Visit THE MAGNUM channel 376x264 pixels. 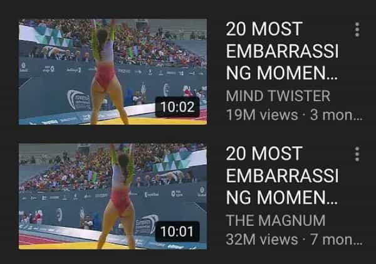pos(276,220)
